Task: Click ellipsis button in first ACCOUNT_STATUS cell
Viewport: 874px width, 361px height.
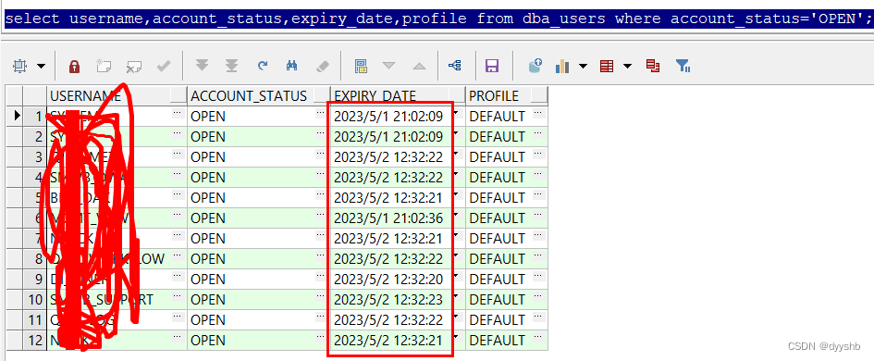Action: (x=321, y=113)
